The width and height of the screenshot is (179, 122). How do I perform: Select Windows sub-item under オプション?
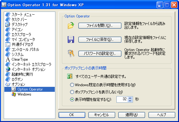[24, 94]
